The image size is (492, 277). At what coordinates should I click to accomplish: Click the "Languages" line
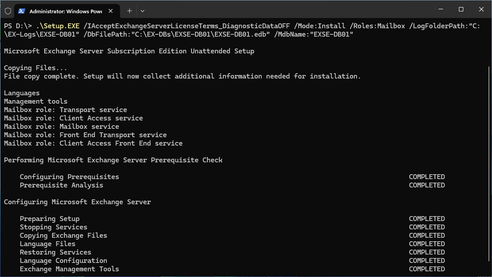click(x=22, y=93)
